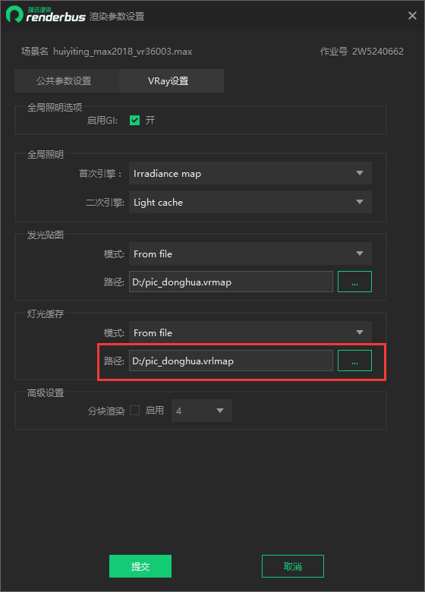Click the D:/pic_donghua.vrlmap path field
The width and height of the screenshot is (425, 592).
pos(231,361)
